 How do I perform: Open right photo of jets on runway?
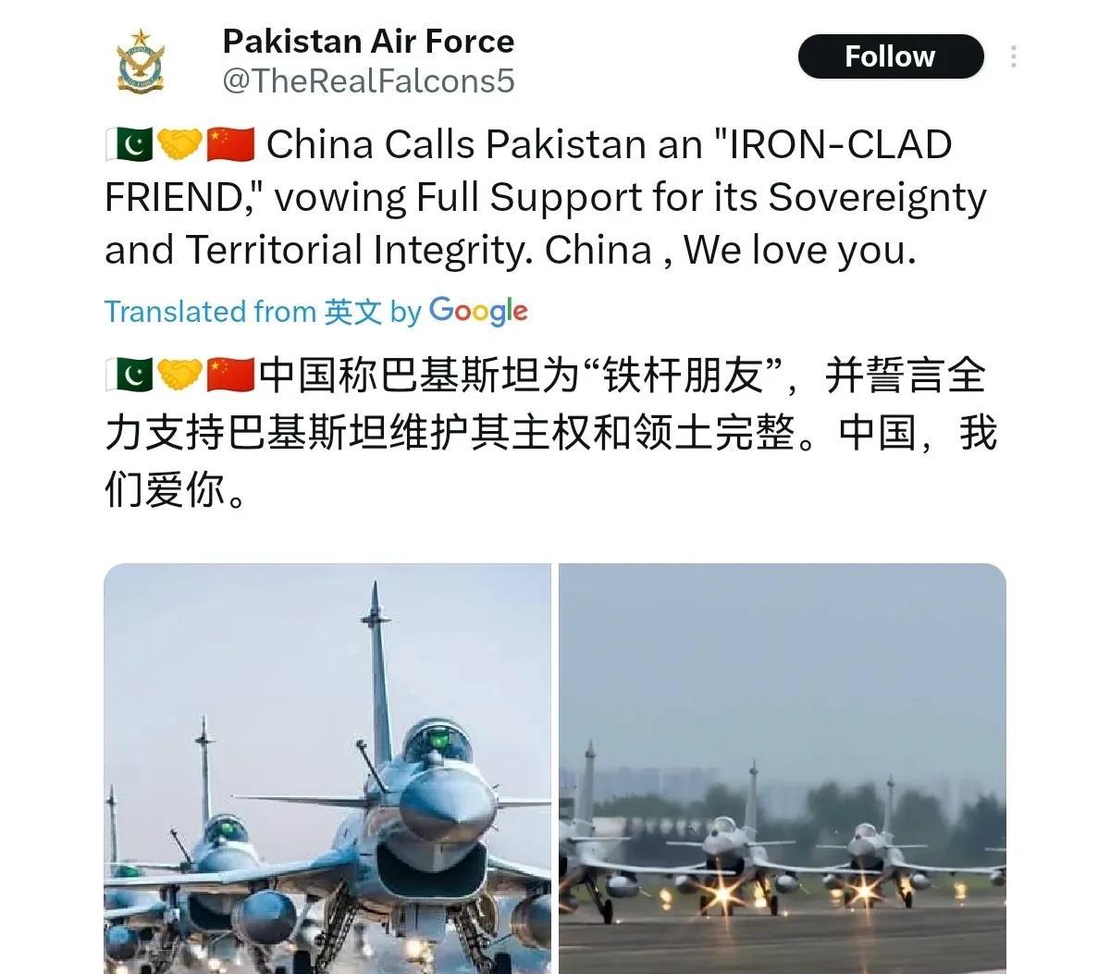pos(783,769)
